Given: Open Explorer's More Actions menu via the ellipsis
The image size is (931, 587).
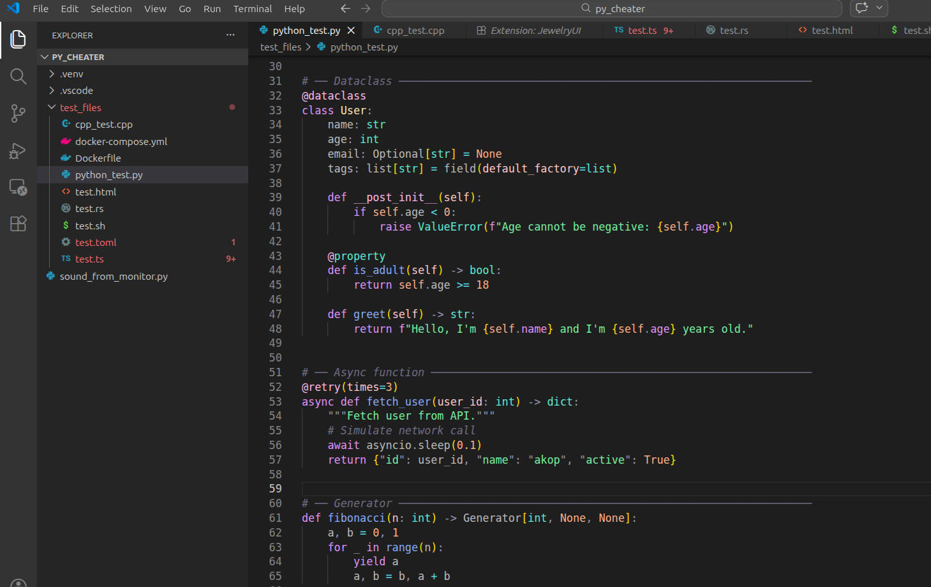Looking at the screenshot, I should [x=230, y=35].
